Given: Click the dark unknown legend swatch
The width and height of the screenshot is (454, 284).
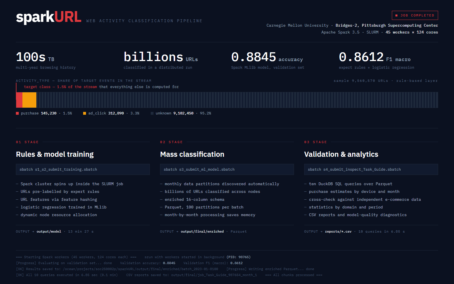Looking at the screenshot, I should [x=152, y=113].
